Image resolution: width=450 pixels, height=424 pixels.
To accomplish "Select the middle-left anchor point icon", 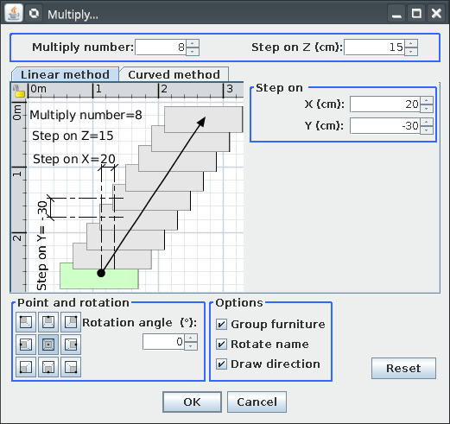I will click(26, 345).
